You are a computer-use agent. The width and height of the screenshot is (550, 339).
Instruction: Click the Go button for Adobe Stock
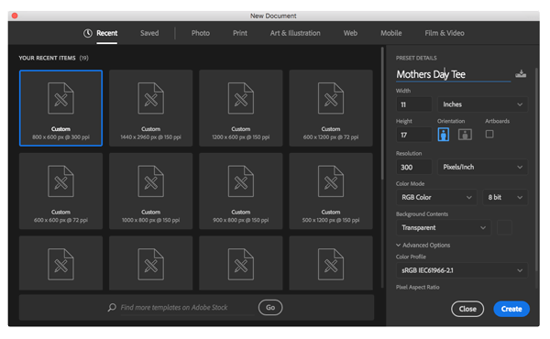(270, 308)
